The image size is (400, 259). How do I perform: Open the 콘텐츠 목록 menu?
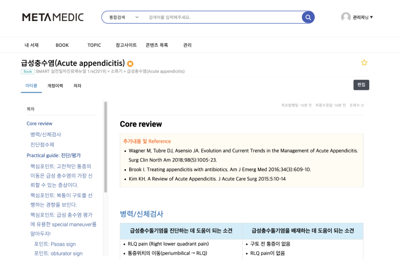pos(157,45)
